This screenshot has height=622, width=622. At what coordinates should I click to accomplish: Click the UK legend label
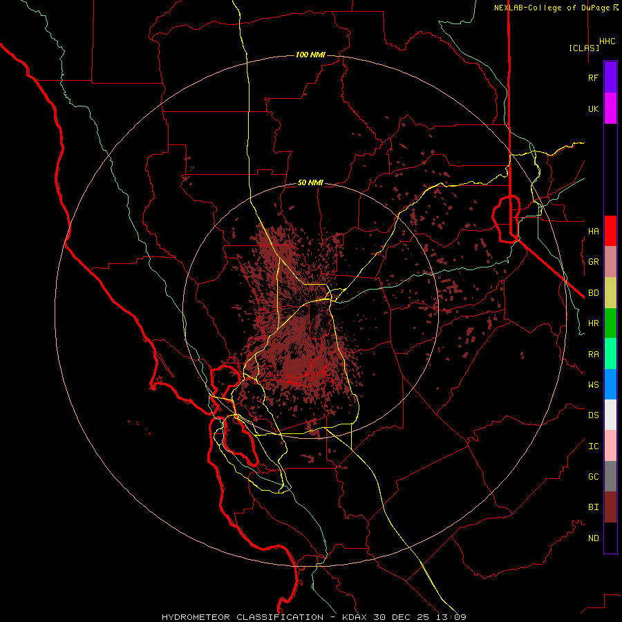pos(593,109)
